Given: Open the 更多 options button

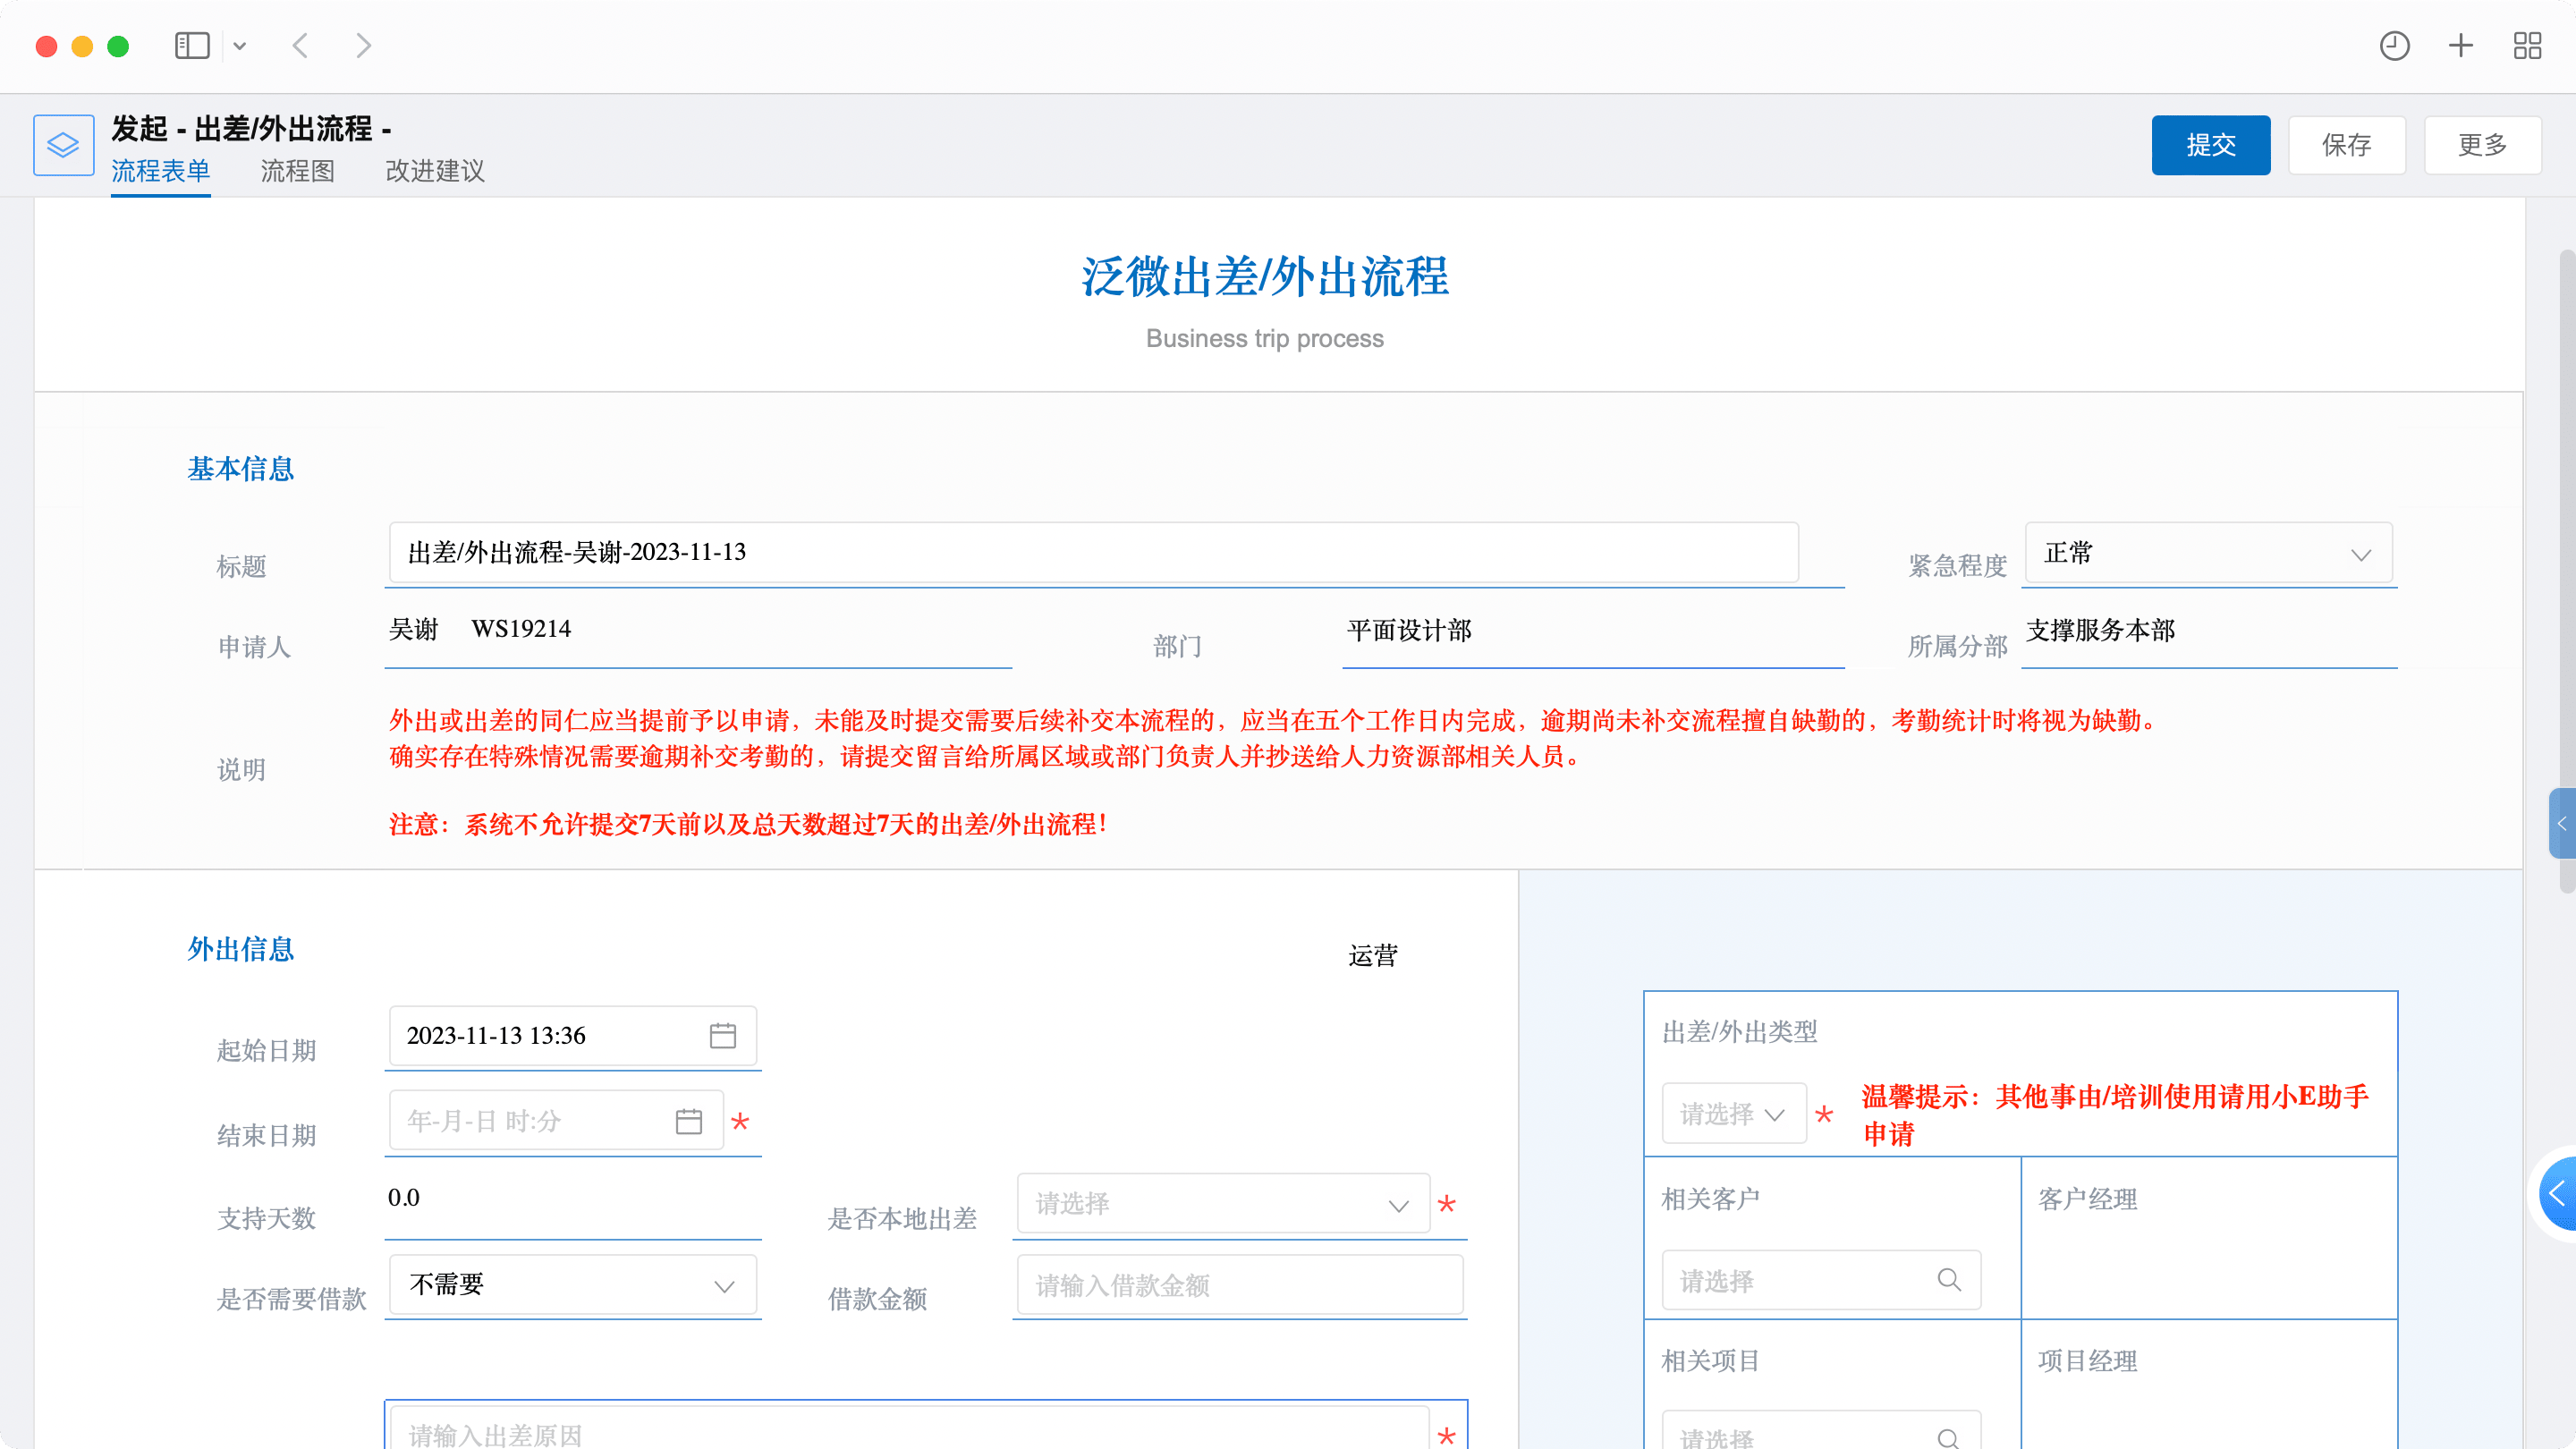Looking at the screenshot, I should click(2483, 145).
